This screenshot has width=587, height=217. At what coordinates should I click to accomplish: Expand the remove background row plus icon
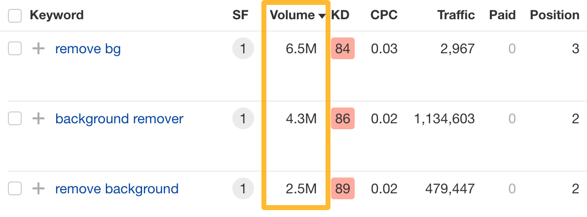[x=38, y=189]
